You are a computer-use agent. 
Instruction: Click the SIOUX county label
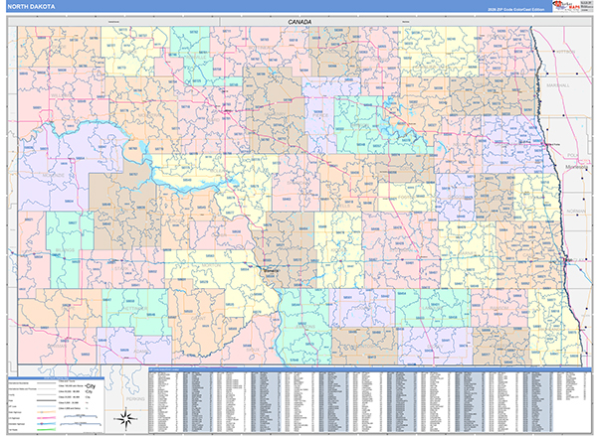pyautogui.click(x=253, y=350)
